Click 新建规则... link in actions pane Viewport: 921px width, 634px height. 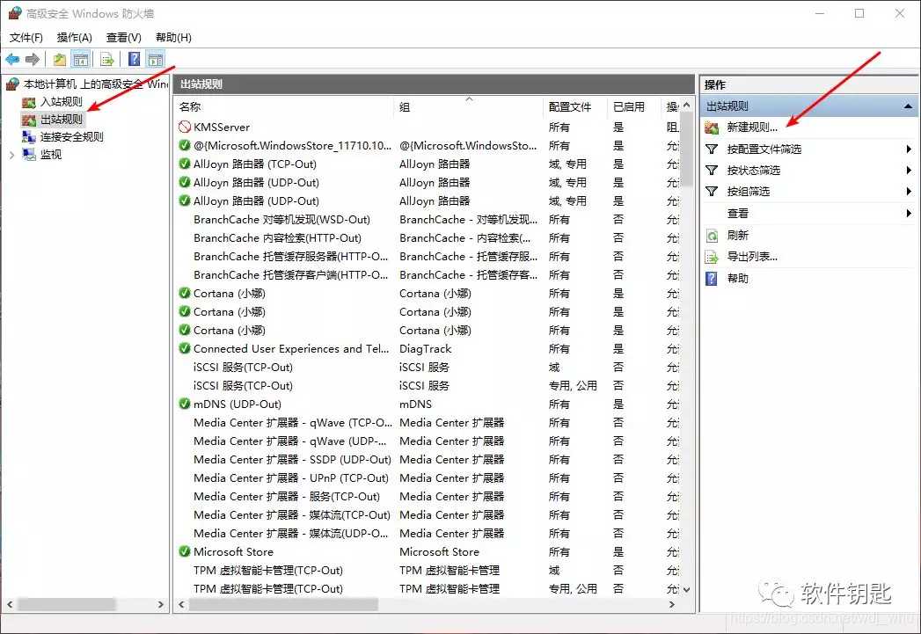pos(752,128)
